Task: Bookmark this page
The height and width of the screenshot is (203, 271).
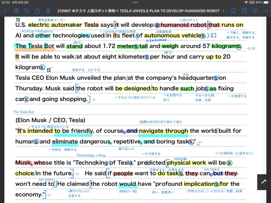Action: (233, 11)
